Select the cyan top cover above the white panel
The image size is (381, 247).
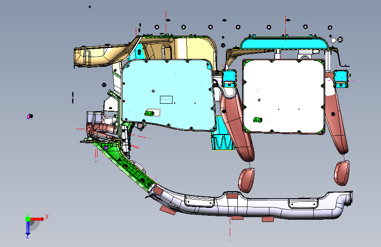(x=284, y=44)
